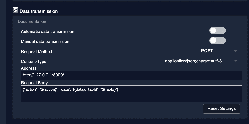249x124 pixels.
Task: Click the Data transmission heading text
Action: 39,11
